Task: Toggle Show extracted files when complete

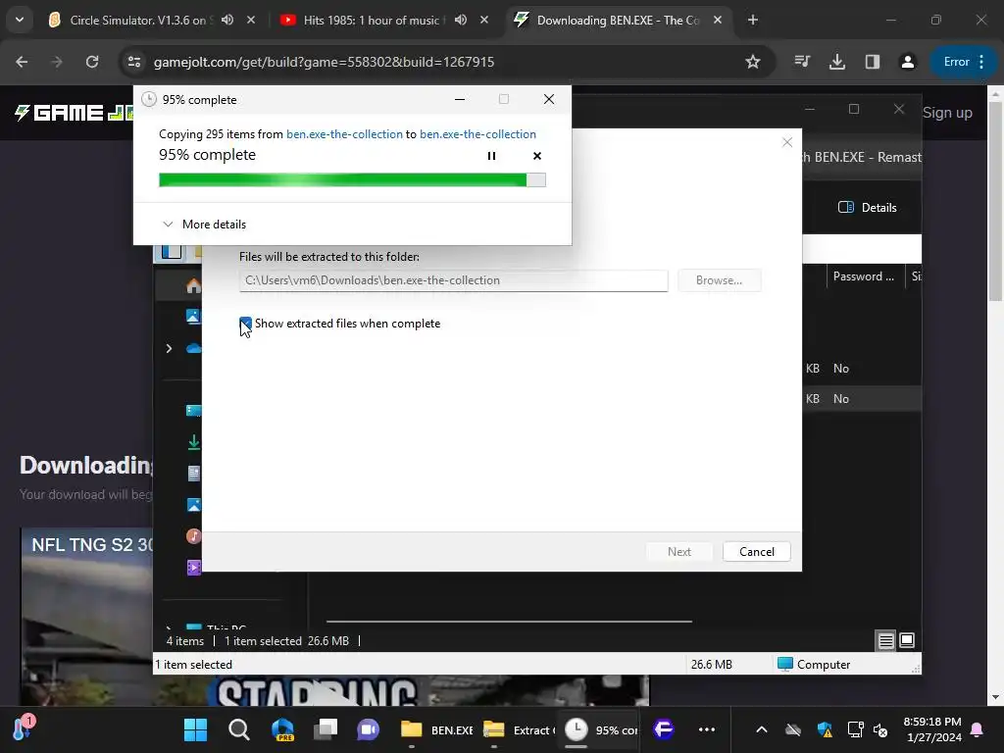Action: 245,324
